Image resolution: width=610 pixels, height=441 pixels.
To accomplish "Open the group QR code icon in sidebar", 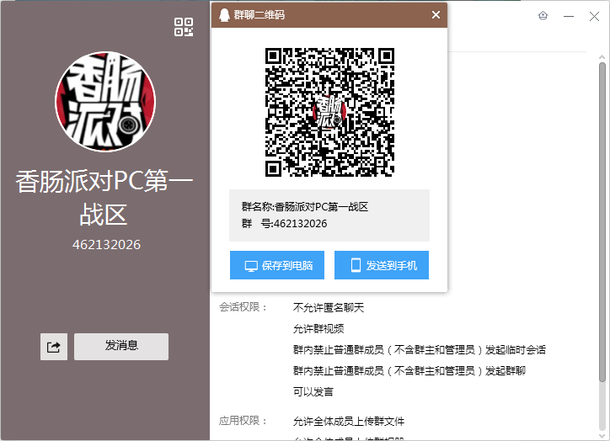I will pos(184,27).
